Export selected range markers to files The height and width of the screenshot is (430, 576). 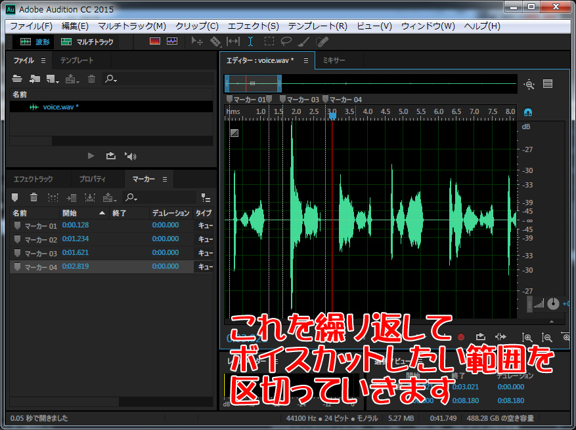point(89,198)
